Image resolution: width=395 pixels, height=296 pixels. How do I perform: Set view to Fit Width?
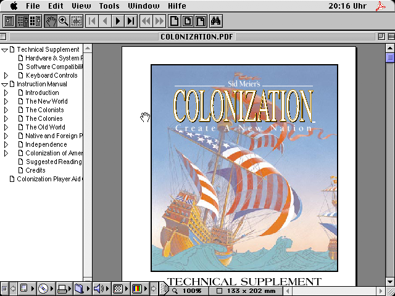tap(201, 21)
